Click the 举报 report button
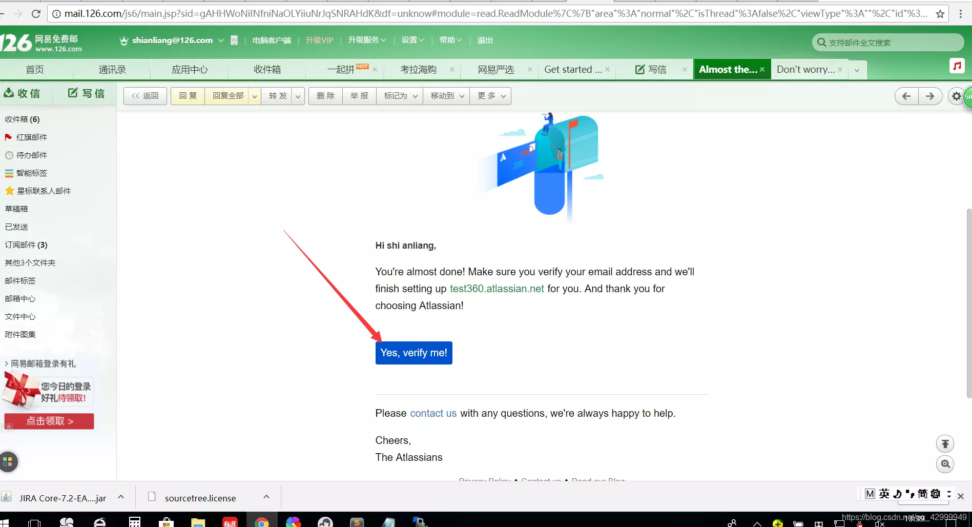Image resolution: width=972 pixels, height=527 pixels. (x=359, y=96)
